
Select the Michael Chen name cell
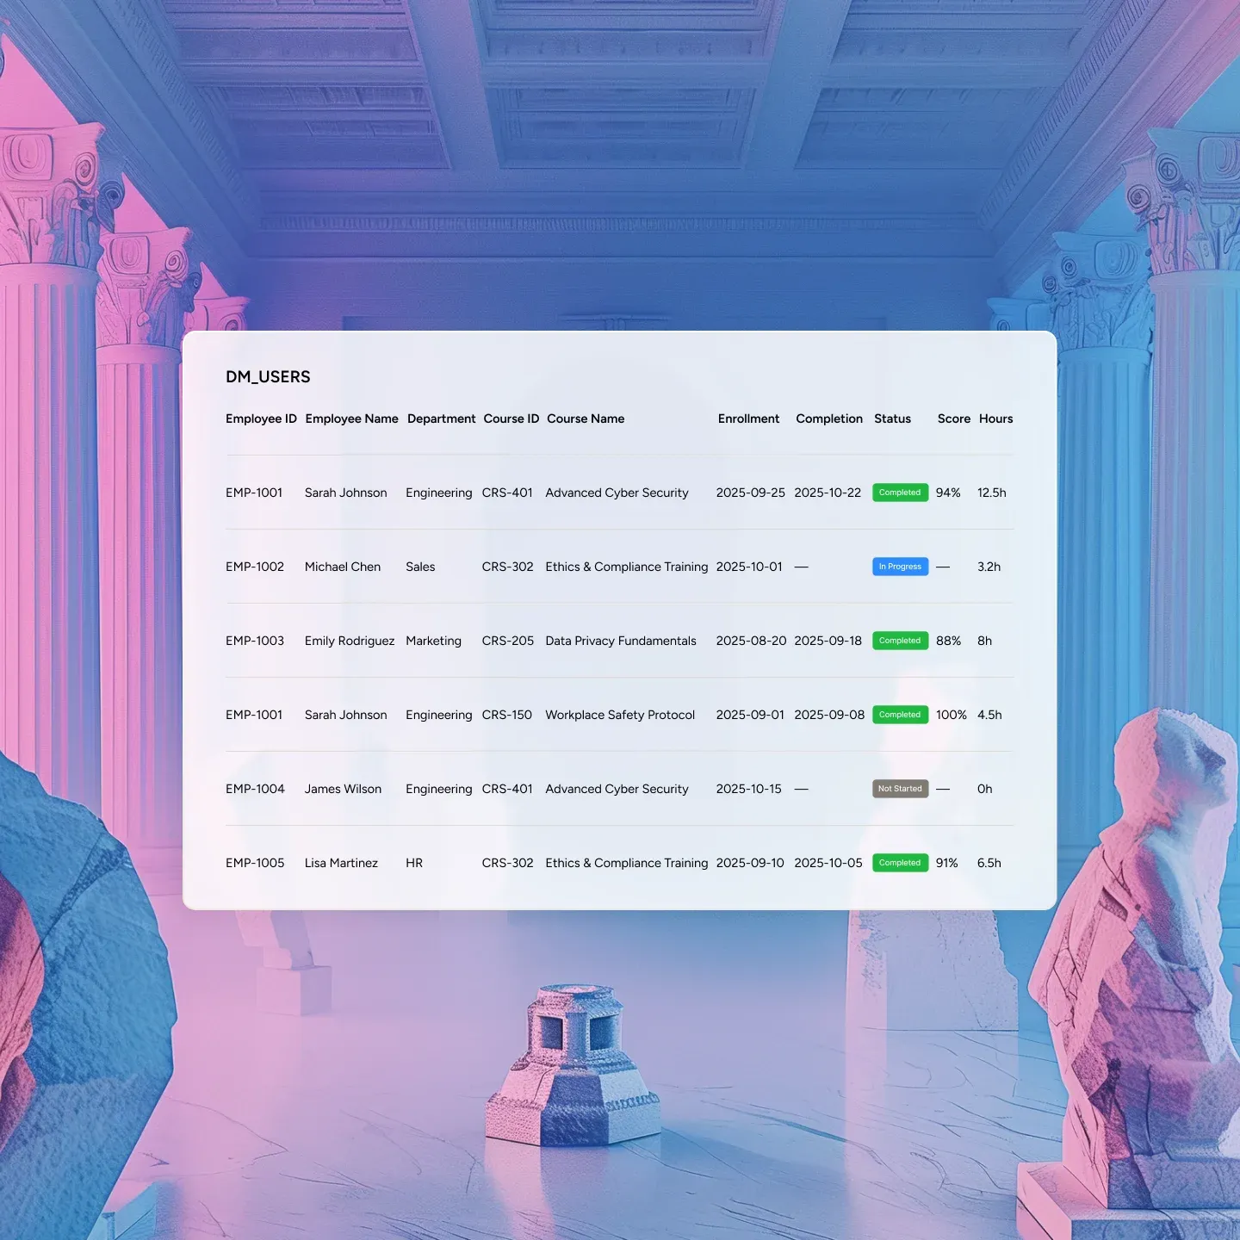pos(343,567)
